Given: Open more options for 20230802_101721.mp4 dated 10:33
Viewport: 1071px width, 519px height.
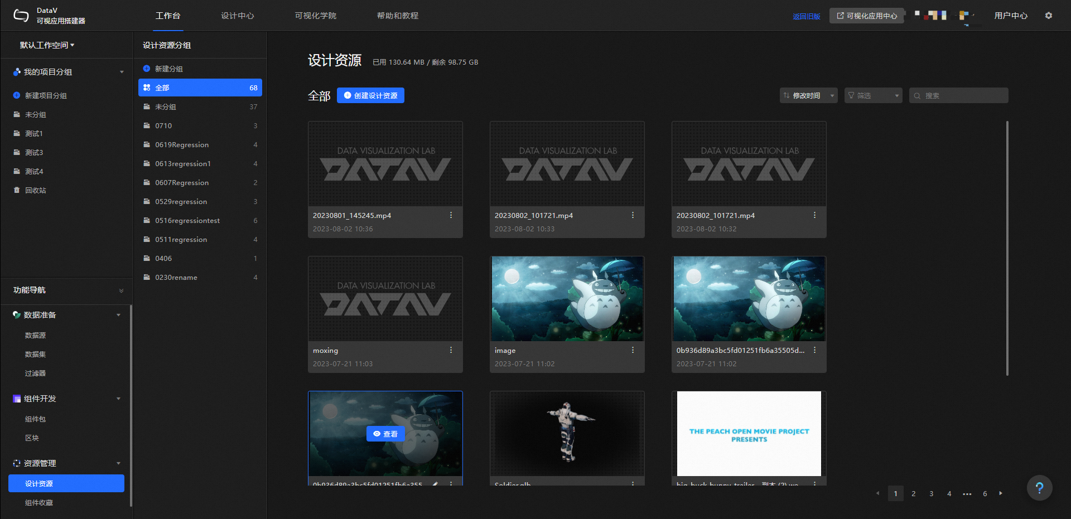Looking at the screenshot, I should click(633, 215).
